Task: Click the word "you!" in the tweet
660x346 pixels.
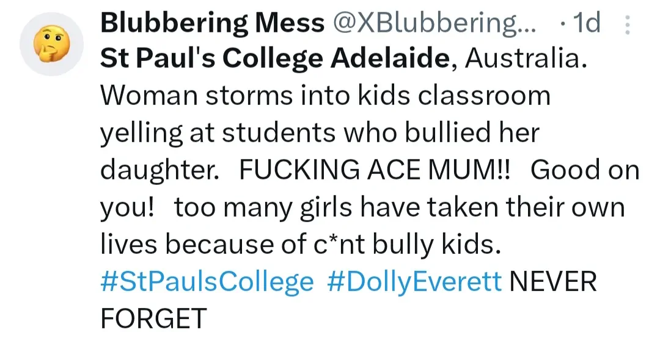Action: [x=127, y=207]
